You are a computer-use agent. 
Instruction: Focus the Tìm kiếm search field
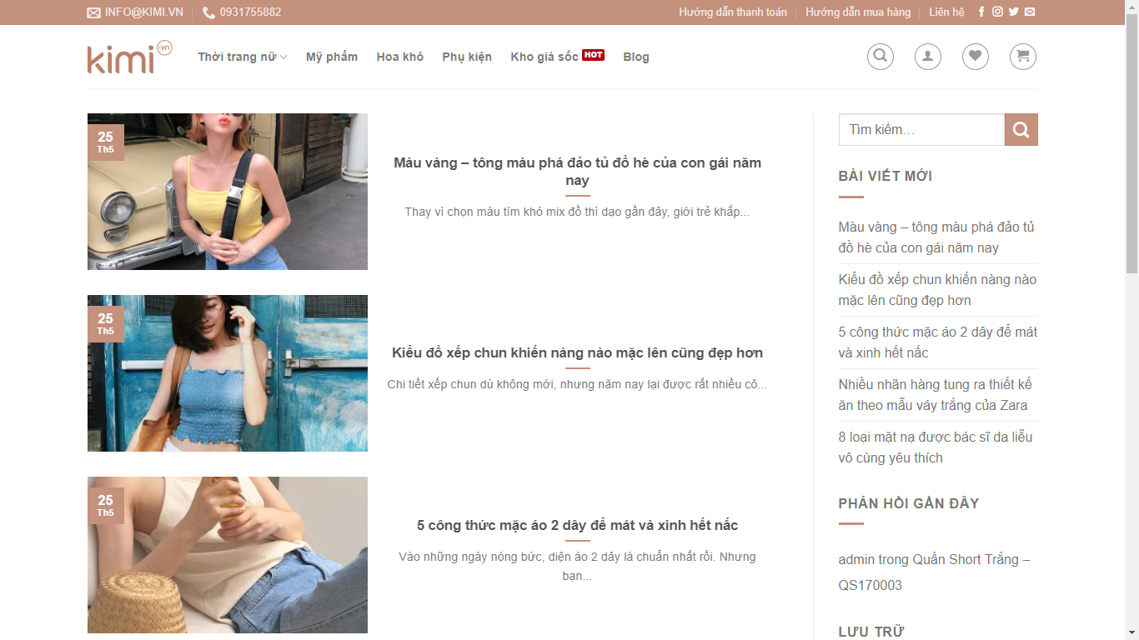[921, 130]
